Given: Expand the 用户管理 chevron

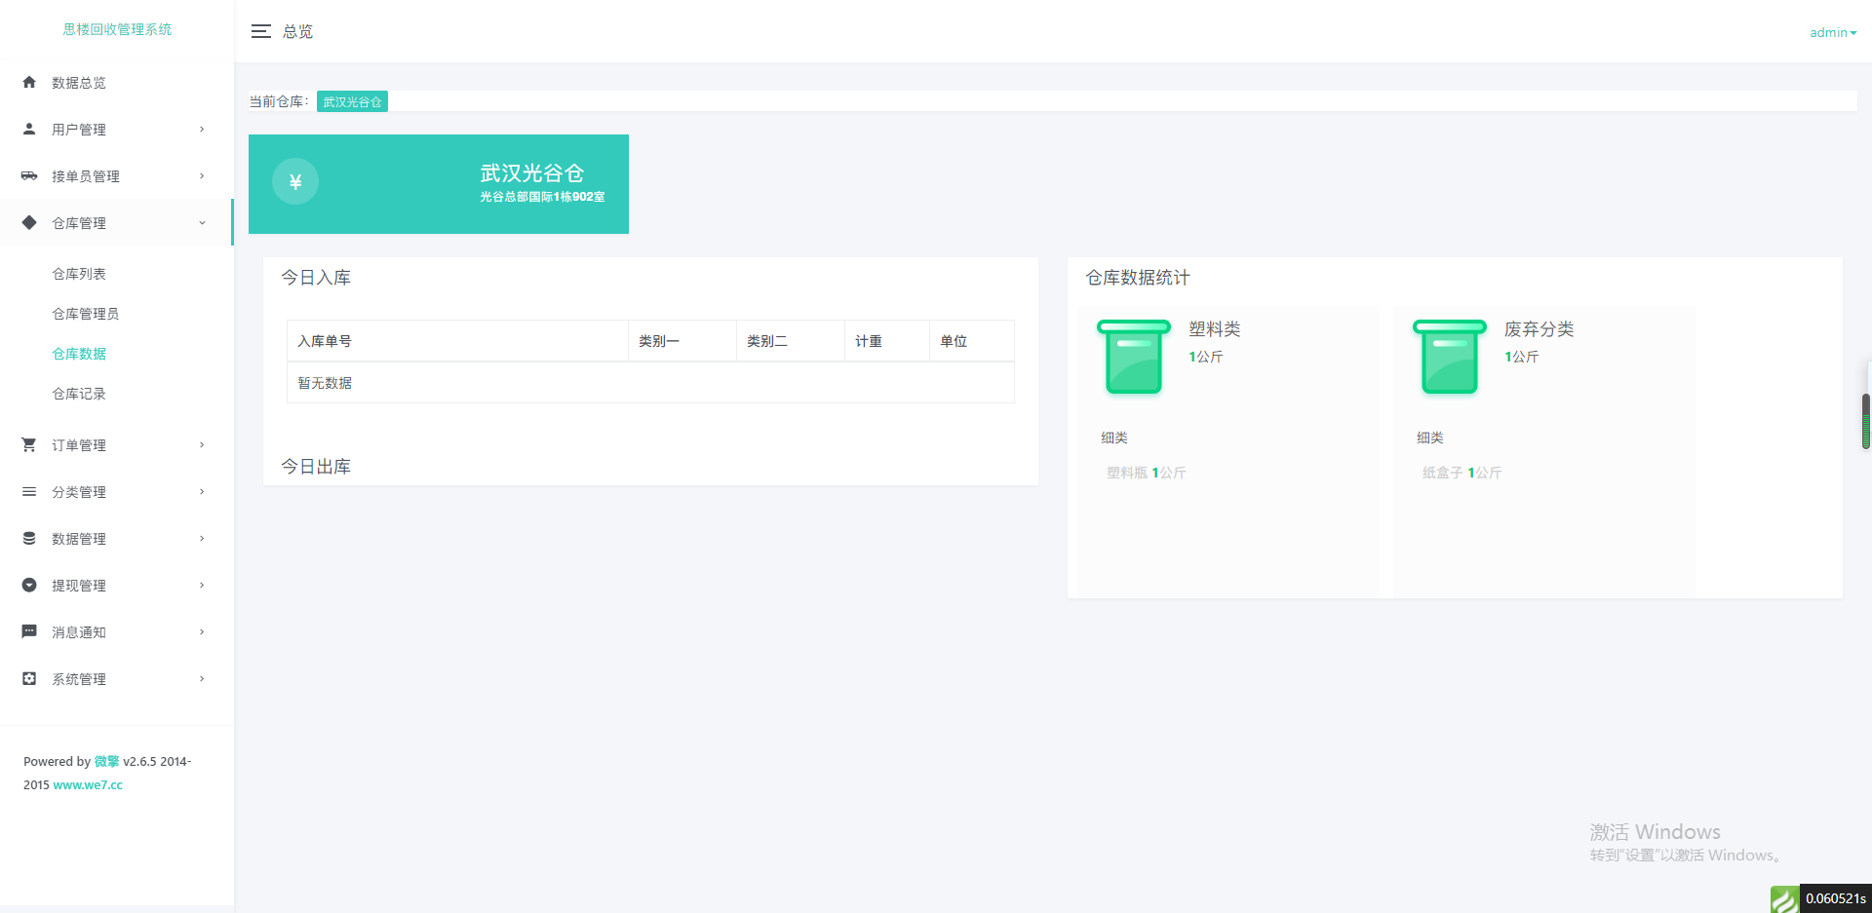Looking at the screenshot, I should [x=202, y=129].
